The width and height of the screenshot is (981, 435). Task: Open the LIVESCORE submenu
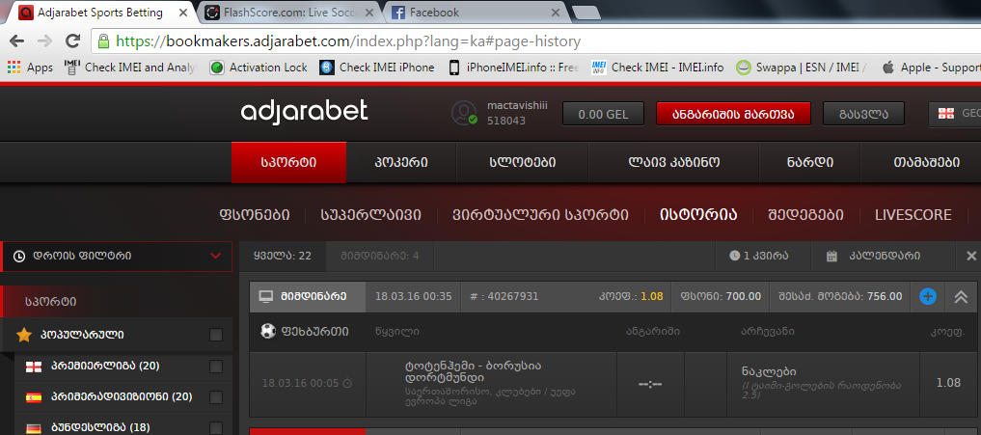913,215
